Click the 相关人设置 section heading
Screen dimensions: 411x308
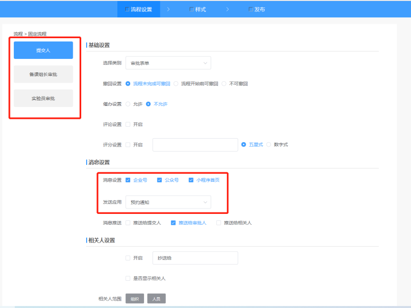point(102,240)
